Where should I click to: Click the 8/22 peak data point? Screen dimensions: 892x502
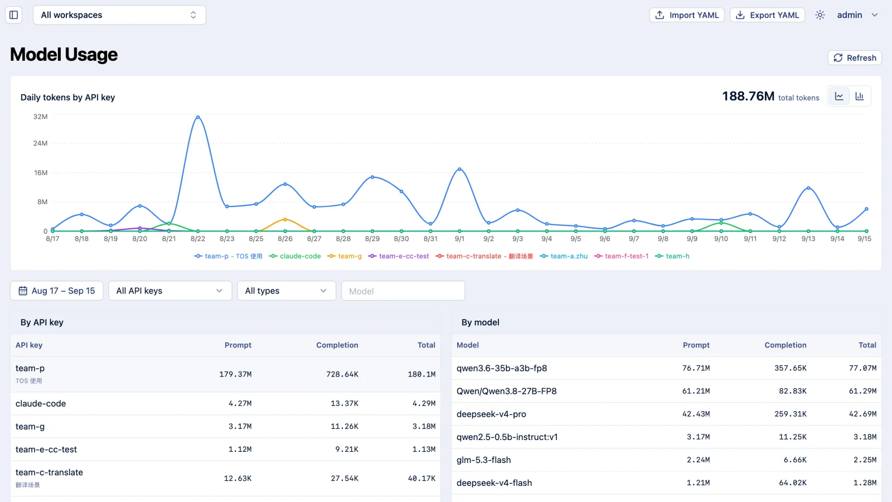(x=198, y=117)
